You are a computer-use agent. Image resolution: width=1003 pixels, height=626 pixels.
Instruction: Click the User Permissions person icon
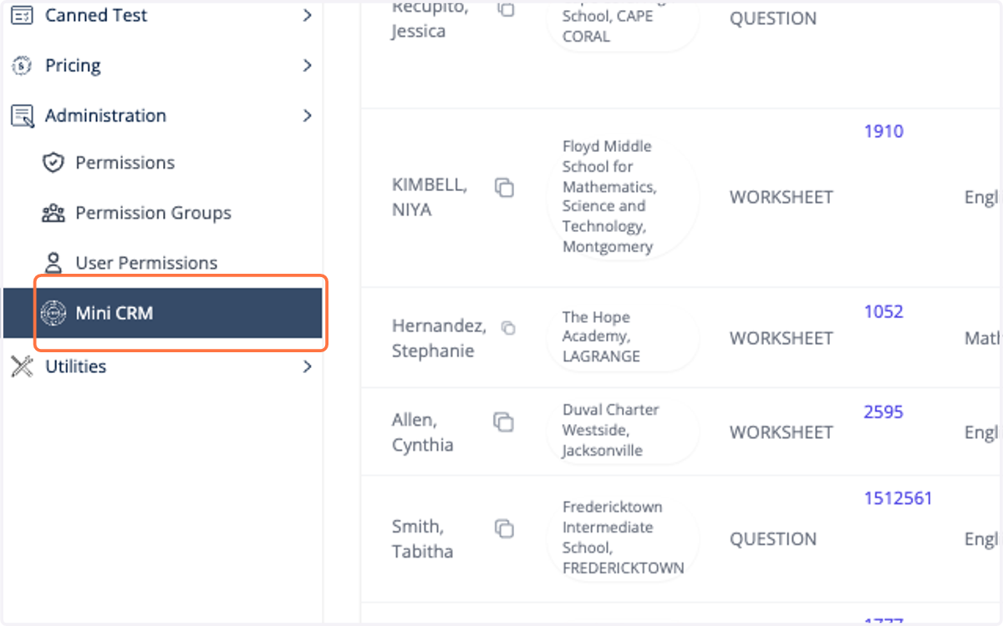point(53,263)
